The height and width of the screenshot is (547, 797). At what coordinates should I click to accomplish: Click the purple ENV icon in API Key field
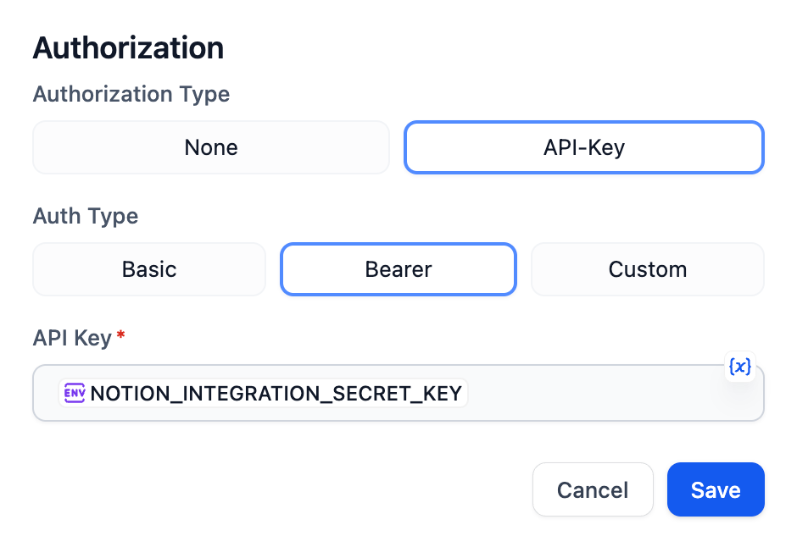click(75, 393)
